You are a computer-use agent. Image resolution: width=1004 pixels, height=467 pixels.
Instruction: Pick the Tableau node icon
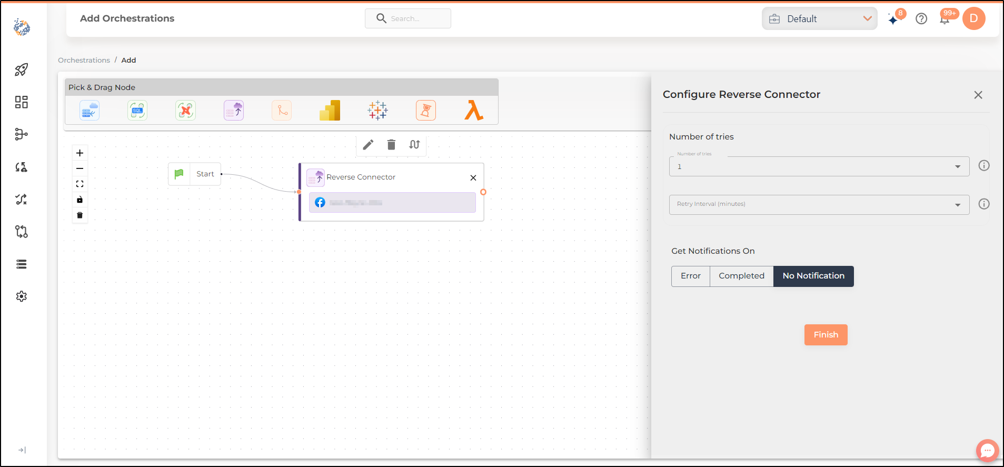(x=377, y=111)
